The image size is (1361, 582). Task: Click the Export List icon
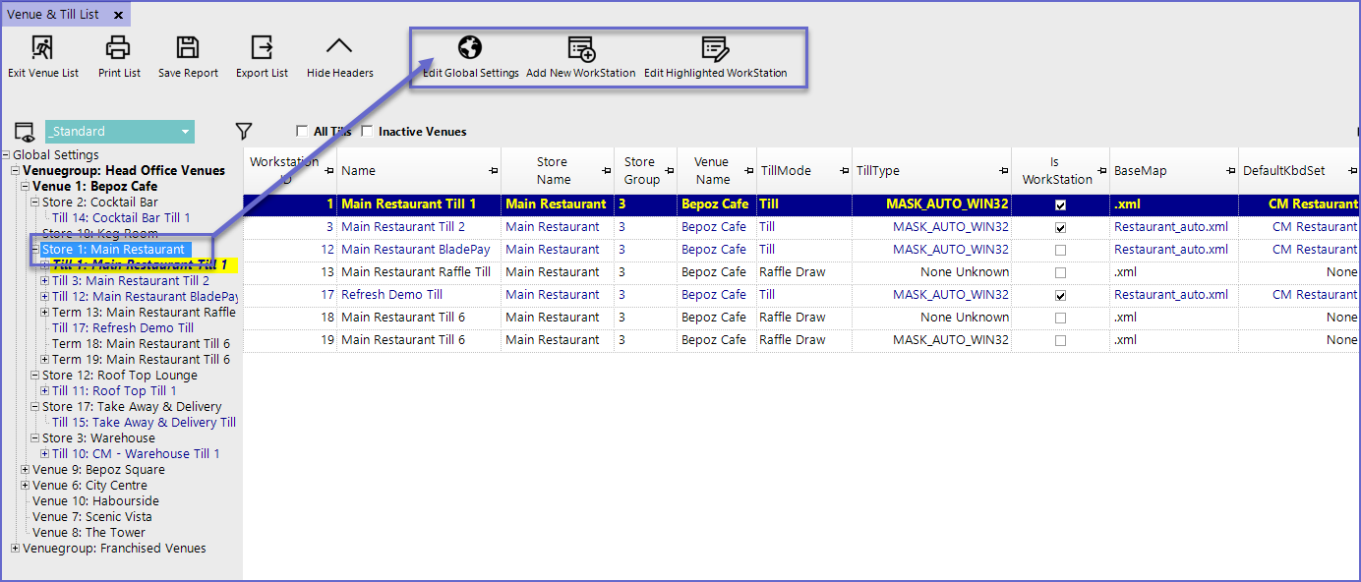point(262,47)
